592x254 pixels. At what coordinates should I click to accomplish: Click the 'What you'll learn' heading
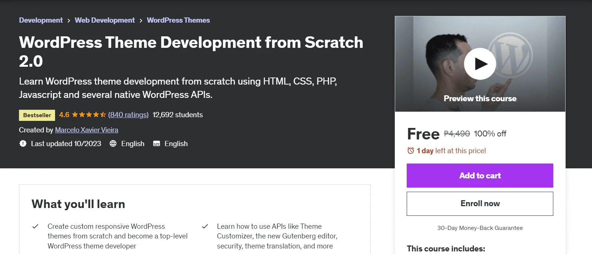(x=79, y=204)
